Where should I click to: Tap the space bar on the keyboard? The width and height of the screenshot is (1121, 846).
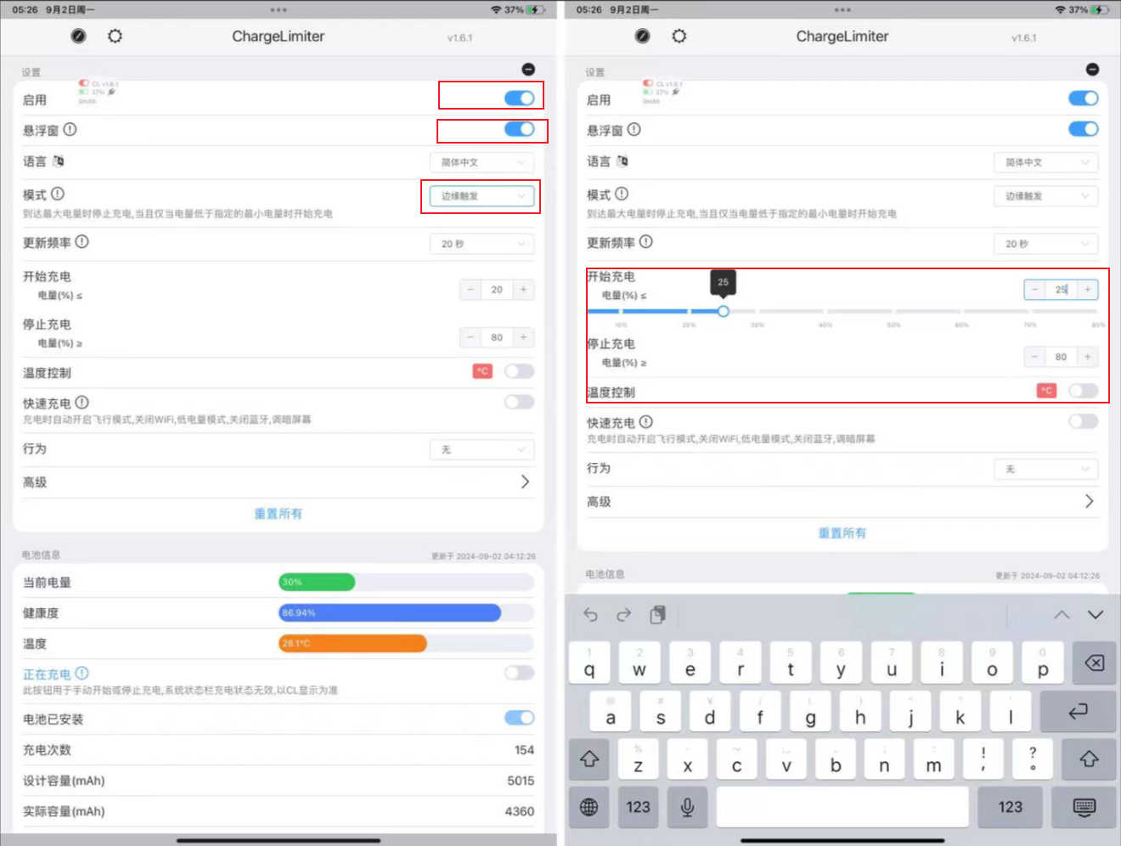[842, 807]
